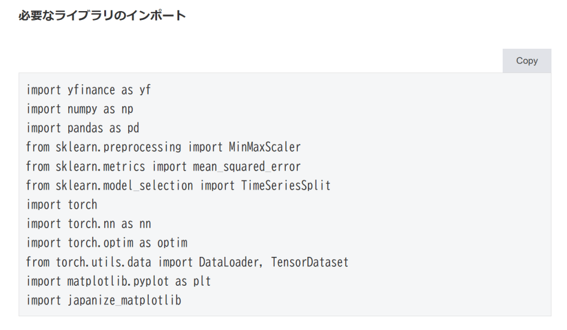The image size is (567, 330).
Task: Click the import torch line
Action: pos(62,204)
